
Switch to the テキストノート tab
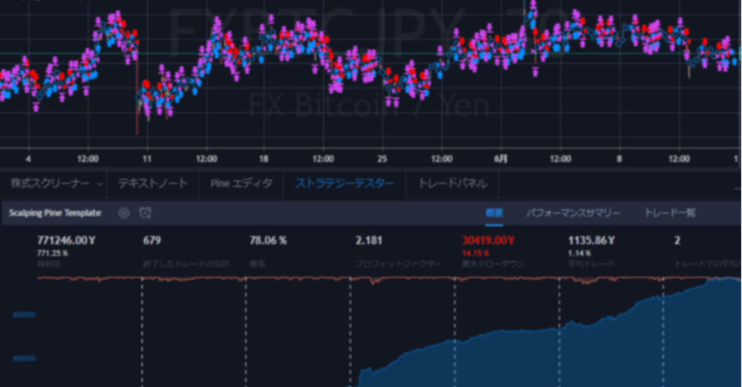pos(152,183)
